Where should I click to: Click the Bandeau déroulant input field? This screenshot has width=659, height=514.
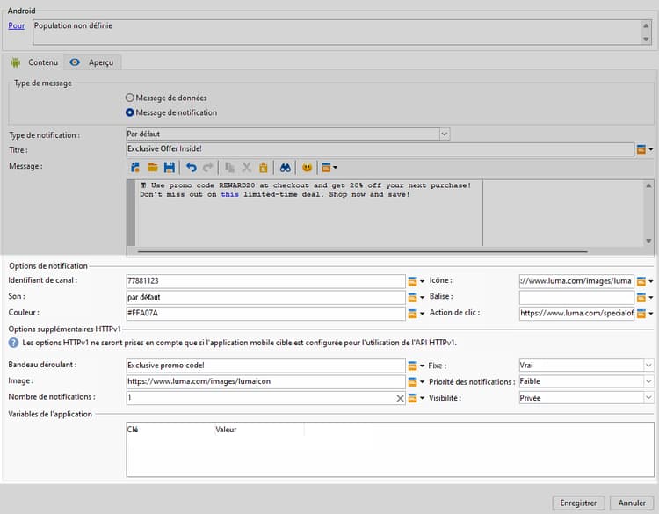point(265,366)
